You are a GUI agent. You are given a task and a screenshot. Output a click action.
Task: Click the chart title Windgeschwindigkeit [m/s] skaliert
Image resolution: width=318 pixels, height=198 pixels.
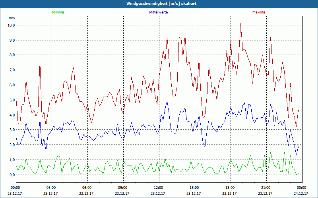tap(161, 4)
